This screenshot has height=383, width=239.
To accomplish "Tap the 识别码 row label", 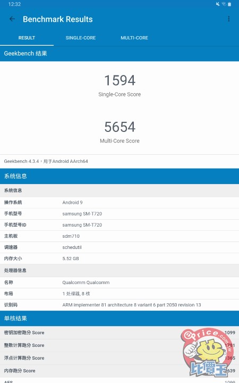I will pyautogui.click(x=11, y=305).
